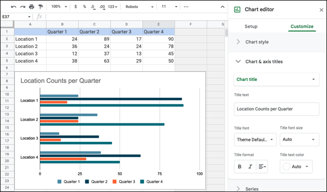Click the sheet vertical scrollbar
This screenshot has height=192, width=327.
point(226,33)
